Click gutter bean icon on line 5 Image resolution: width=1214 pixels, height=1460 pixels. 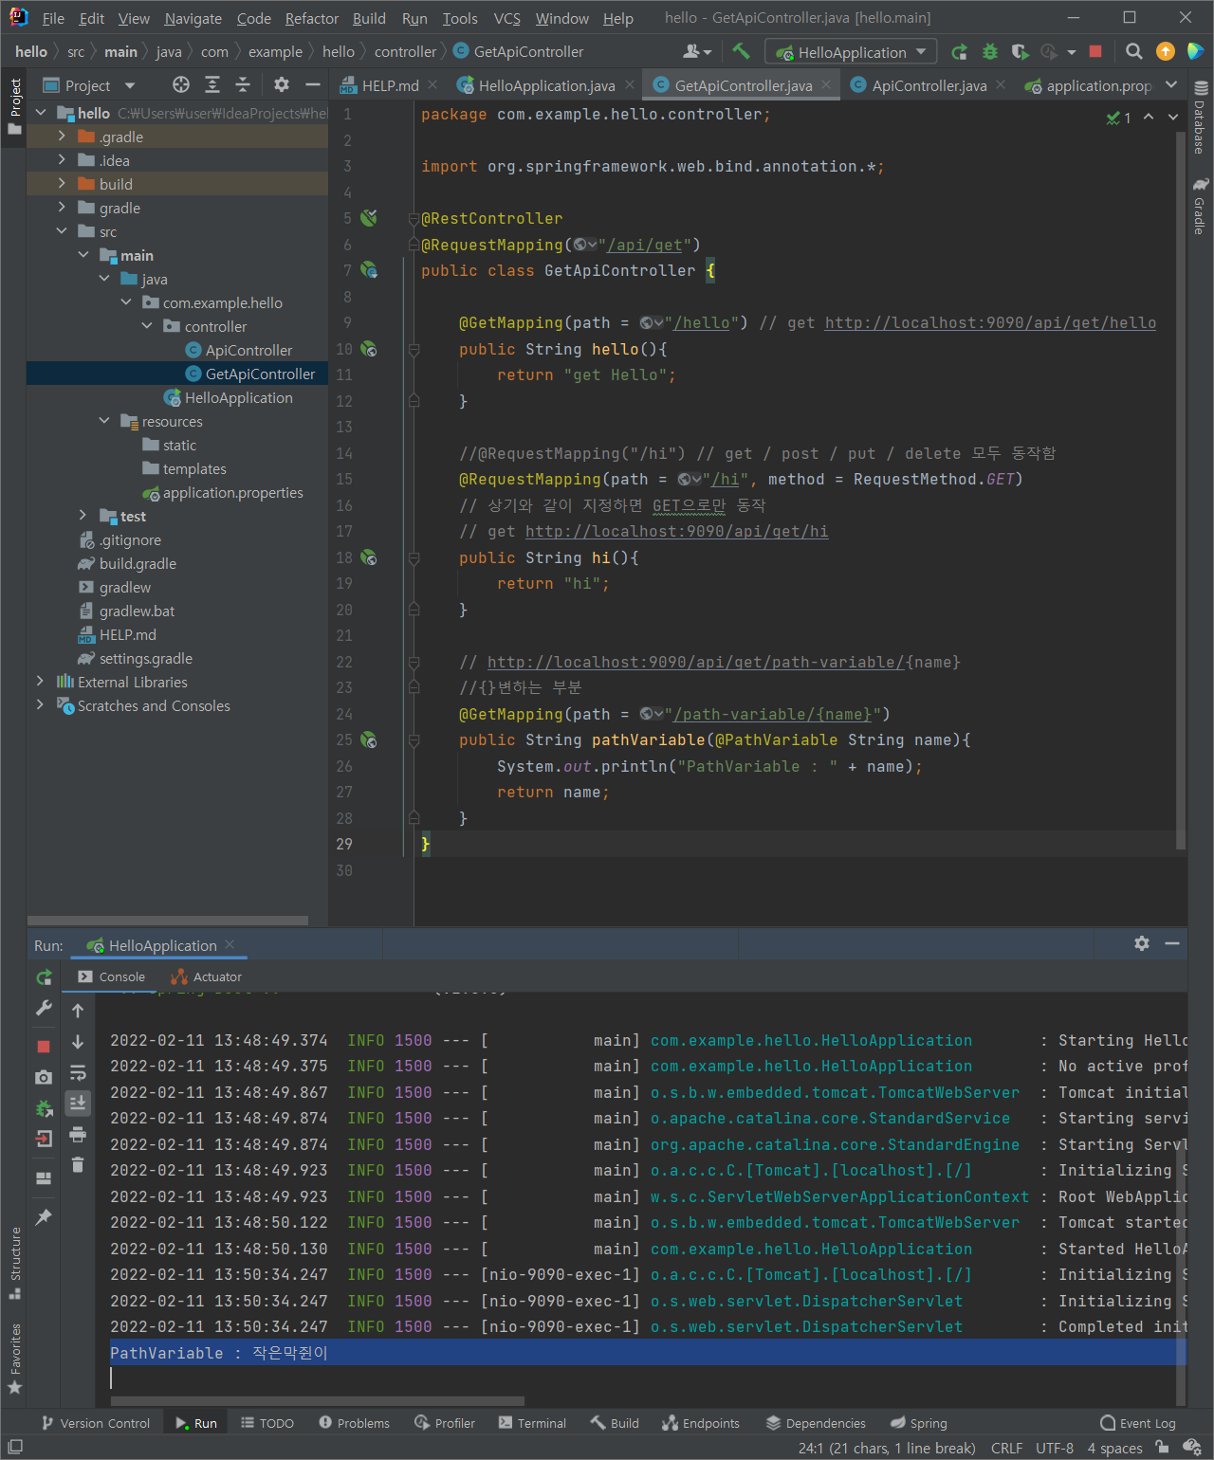click(369, 218)
